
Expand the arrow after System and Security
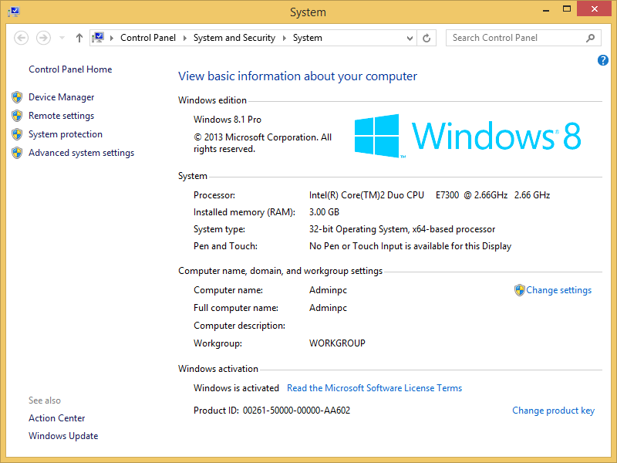coord(285,38)
